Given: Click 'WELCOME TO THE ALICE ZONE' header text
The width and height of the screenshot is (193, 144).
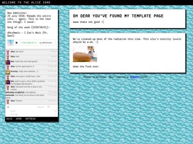Looking at the screenshot, I should [x=26, y=2].
